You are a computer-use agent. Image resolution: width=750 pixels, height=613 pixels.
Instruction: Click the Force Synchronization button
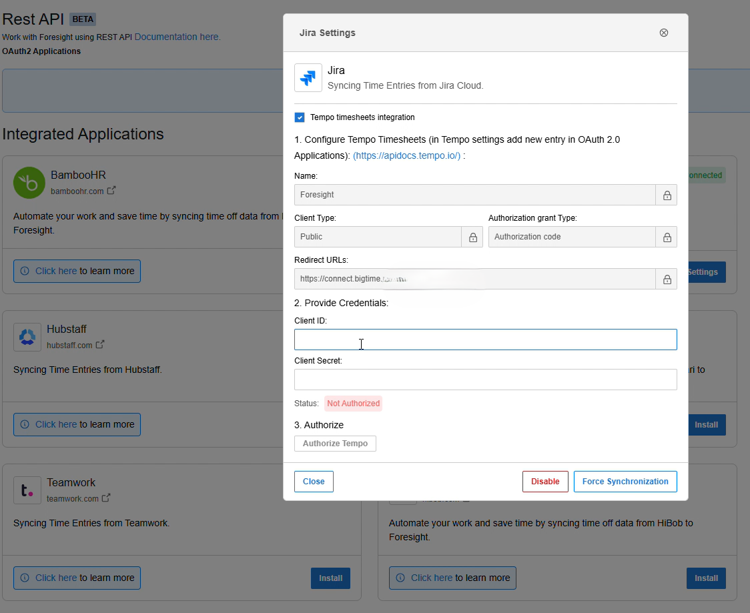click(625, 482)
